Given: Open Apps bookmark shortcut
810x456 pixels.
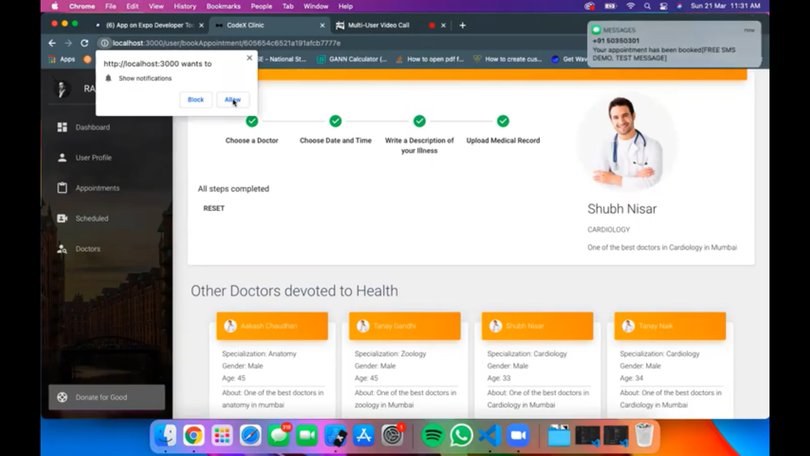Looking at the screenshot, I should click(x=62, y=59).
